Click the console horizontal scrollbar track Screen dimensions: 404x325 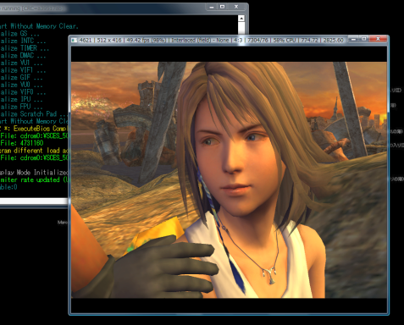click(34, 201)
